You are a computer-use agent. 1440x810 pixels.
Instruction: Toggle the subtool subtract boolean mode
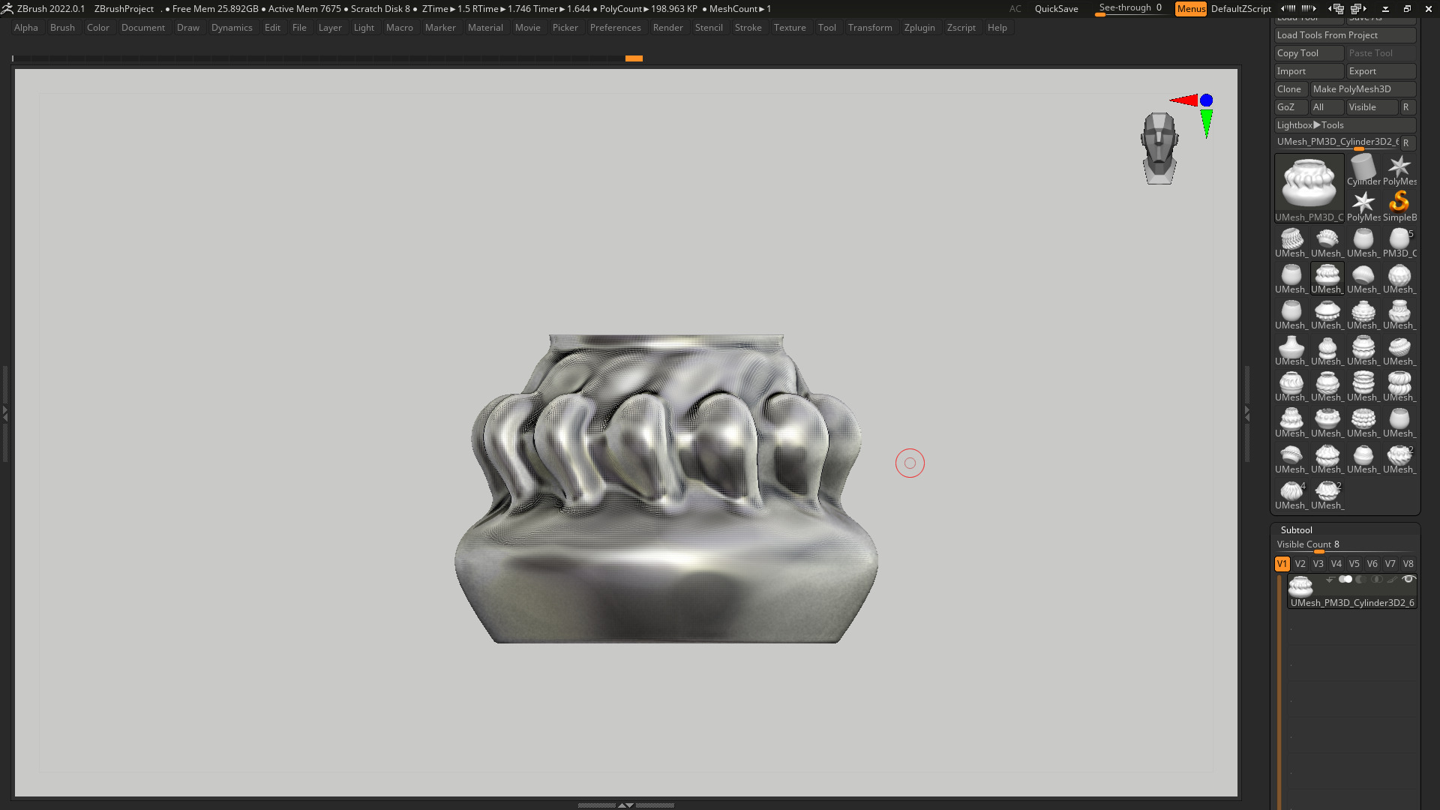point(1360,579)
